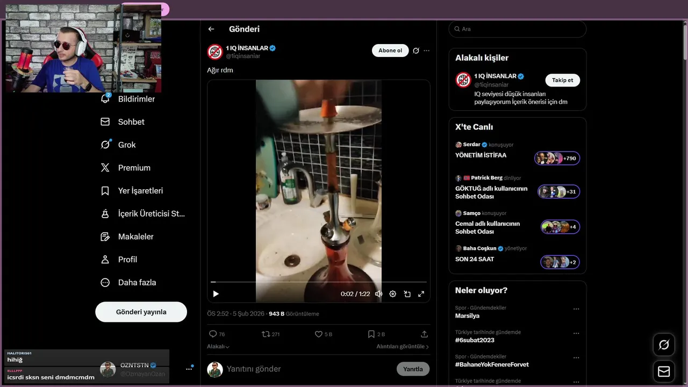
Task: Open 1 IQ İNSANLAR avatar in Alakalı kişiler
Action: click(463, 80)
